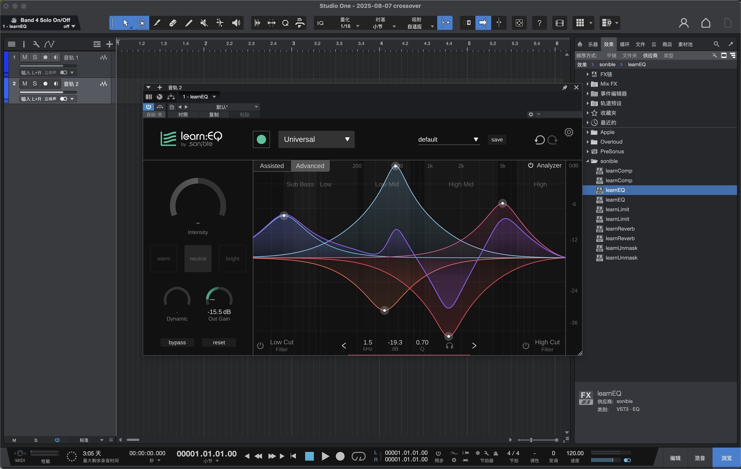The image size is (741, 469).
Task: Open the 文件 browser tab
Action: tap(640, 44)
